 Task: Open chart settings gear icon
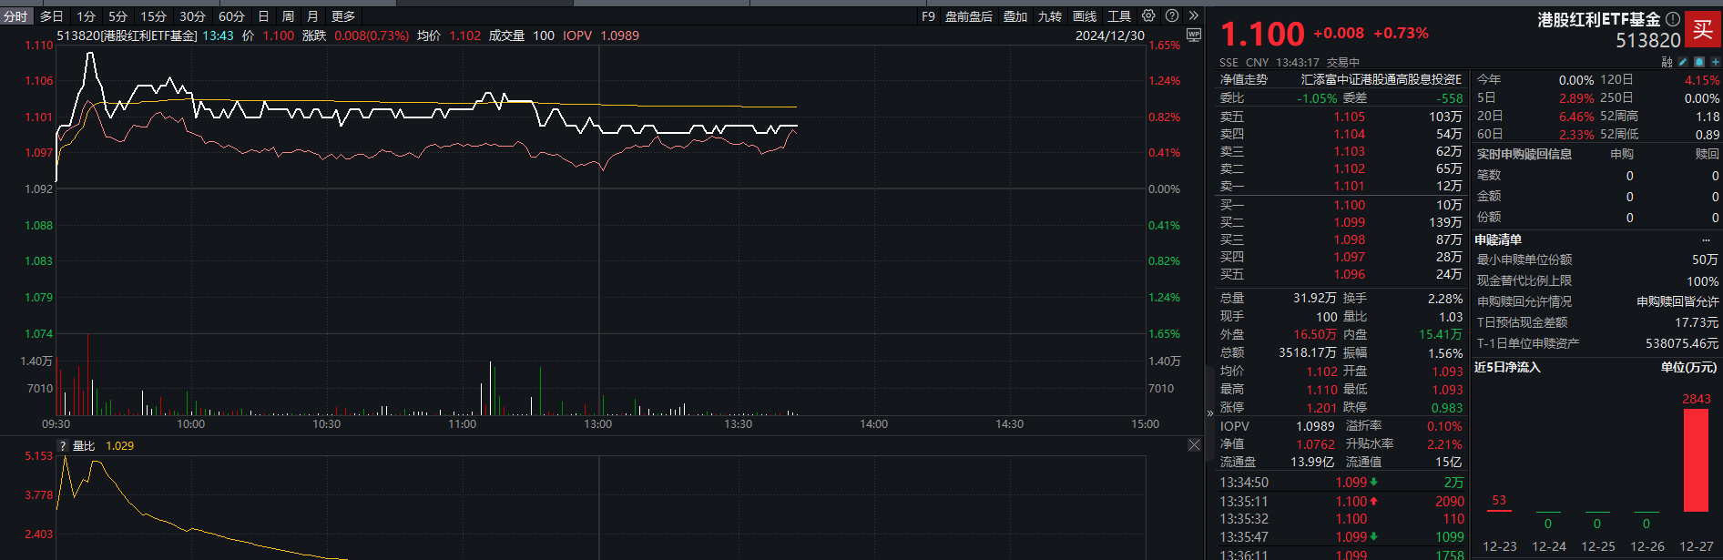point(1148,15)
